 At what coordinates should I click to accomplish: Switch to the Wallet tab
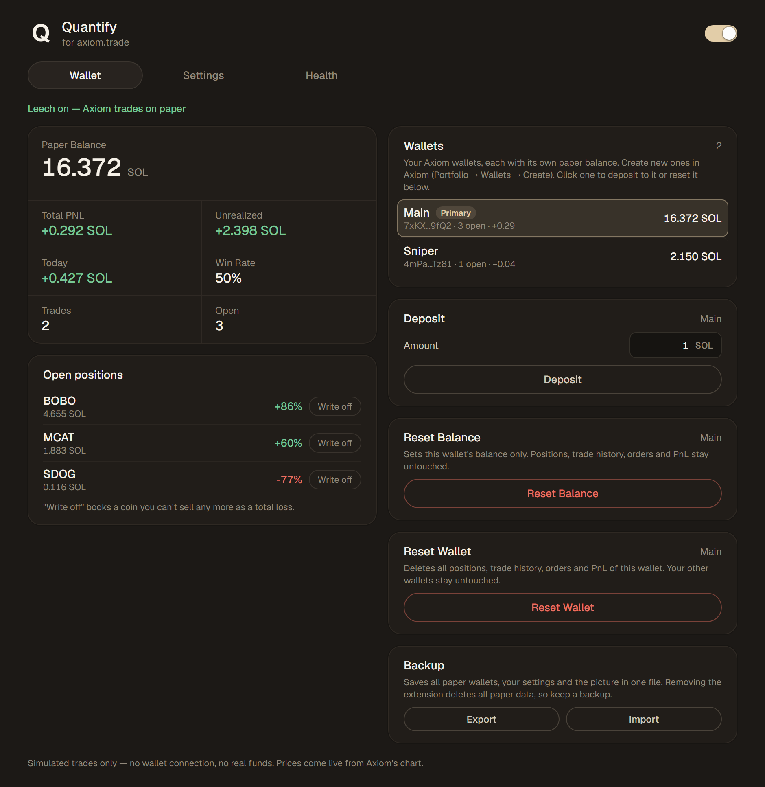[85, 75]
